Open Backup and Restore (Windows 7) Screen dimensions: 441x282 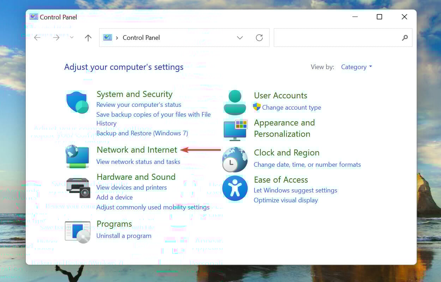tap(142, 133)
